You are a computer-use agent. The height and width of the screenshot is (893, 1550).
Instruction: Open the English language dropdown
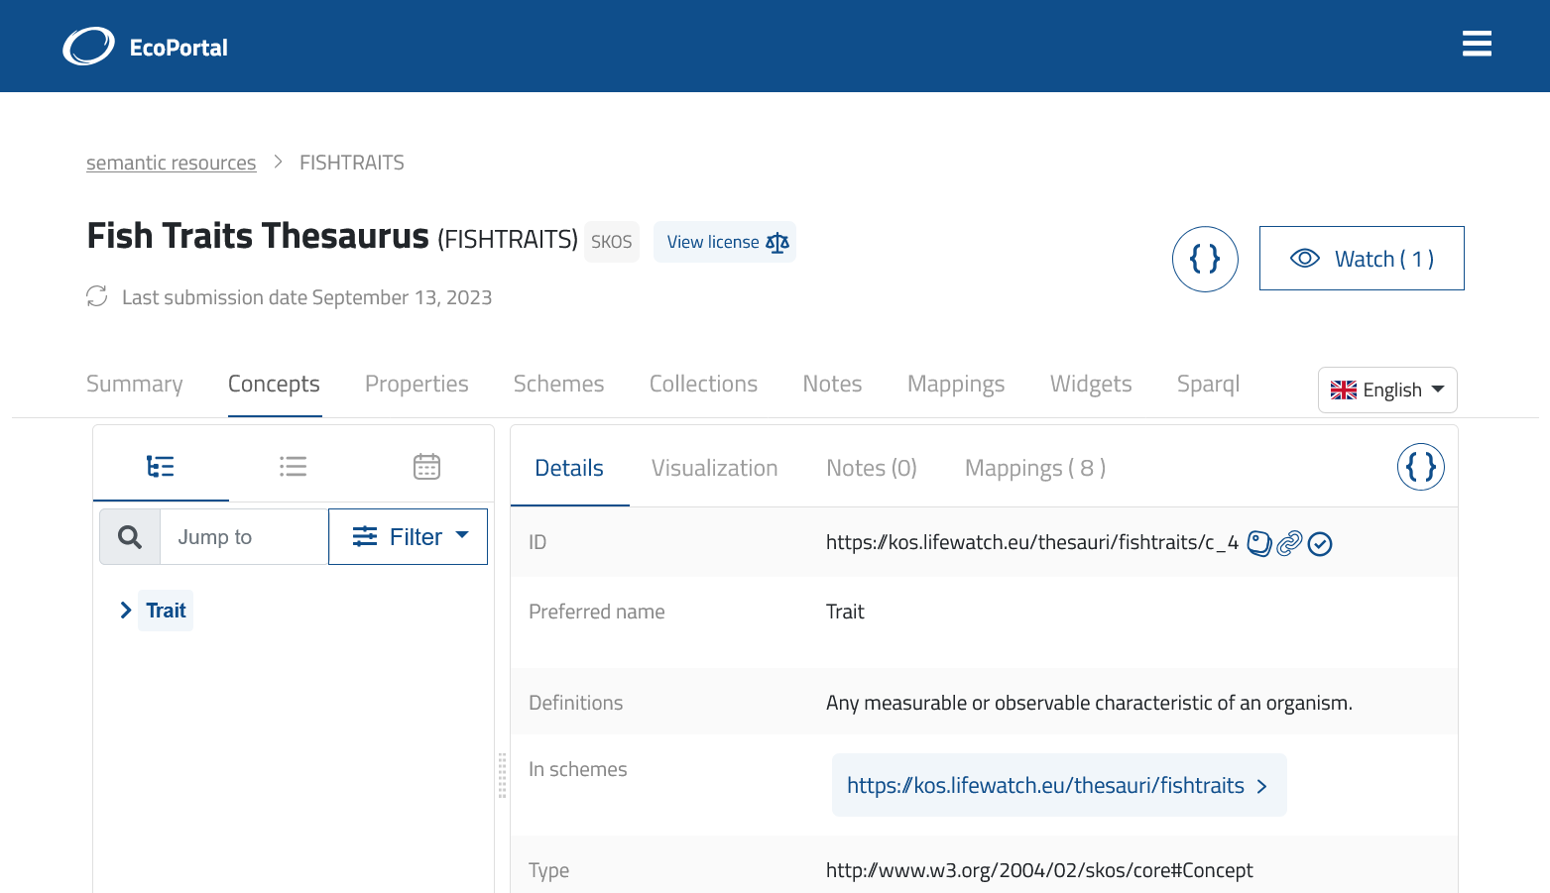tap(1386, 390)
